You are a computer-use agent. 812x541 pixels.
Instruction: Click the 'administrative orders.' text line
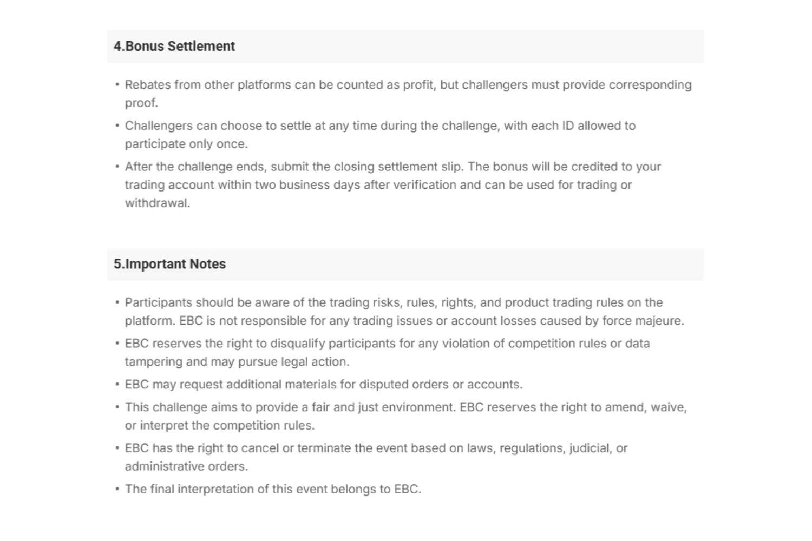(186, 466)
